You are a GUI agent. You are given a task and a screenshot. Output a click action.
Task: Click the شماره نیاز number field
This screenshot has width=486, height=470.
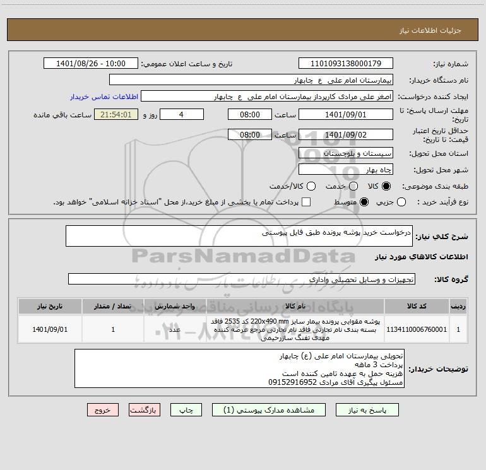346,64
